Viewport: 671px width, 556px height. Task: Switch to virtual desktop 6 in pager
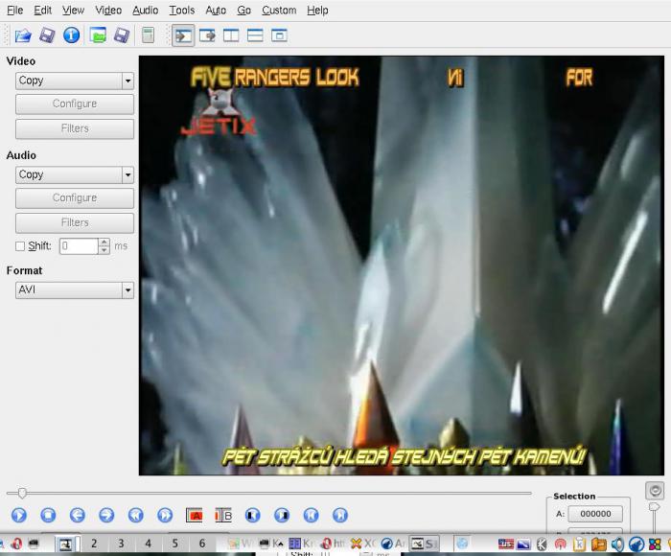click(x=202, y=544)
